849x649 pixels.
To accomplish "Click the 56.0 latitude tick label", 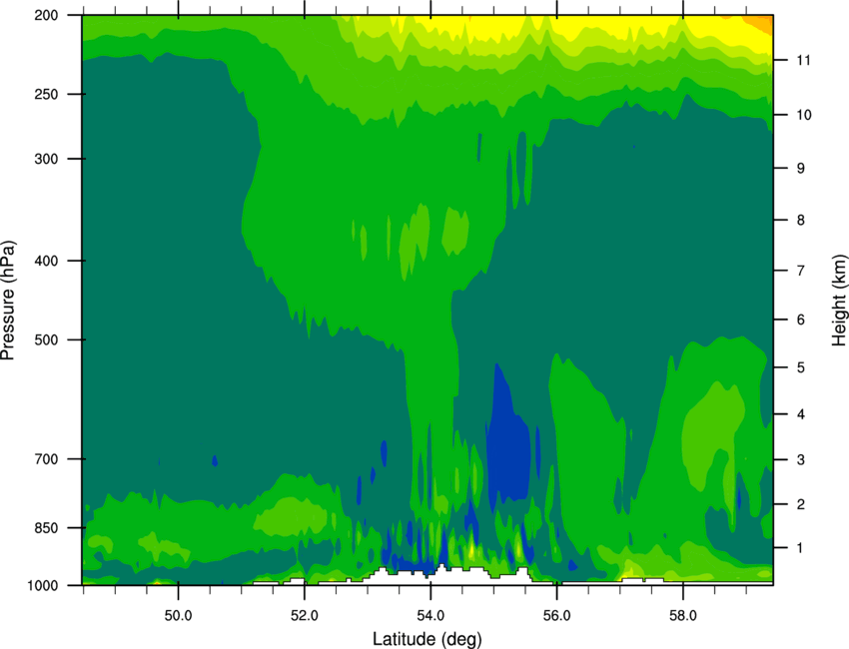I will point(556,616).
